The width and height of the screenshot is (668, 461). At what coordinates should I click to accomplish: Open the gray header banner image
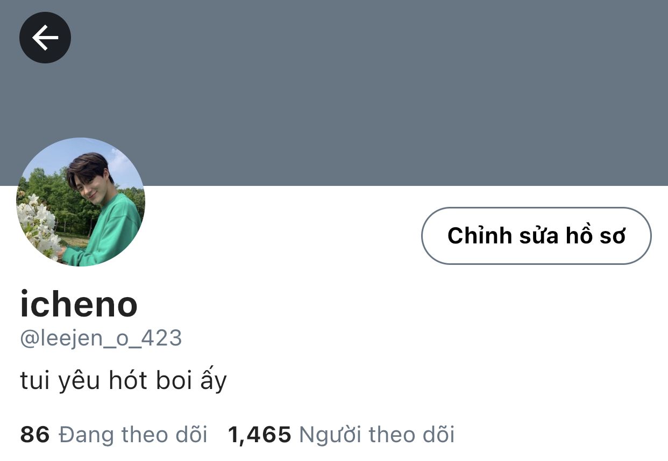(334, 93)
